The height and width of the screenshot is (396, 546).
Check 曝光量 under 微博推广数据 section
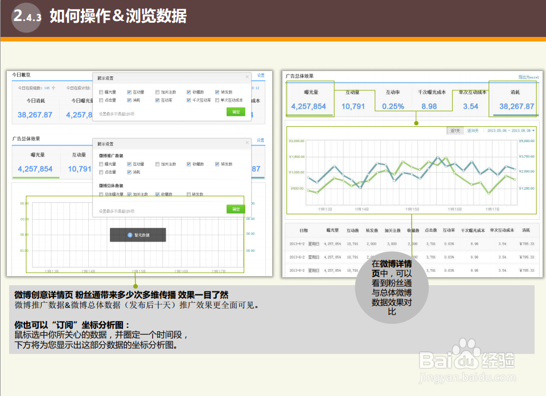click(101, 164)
